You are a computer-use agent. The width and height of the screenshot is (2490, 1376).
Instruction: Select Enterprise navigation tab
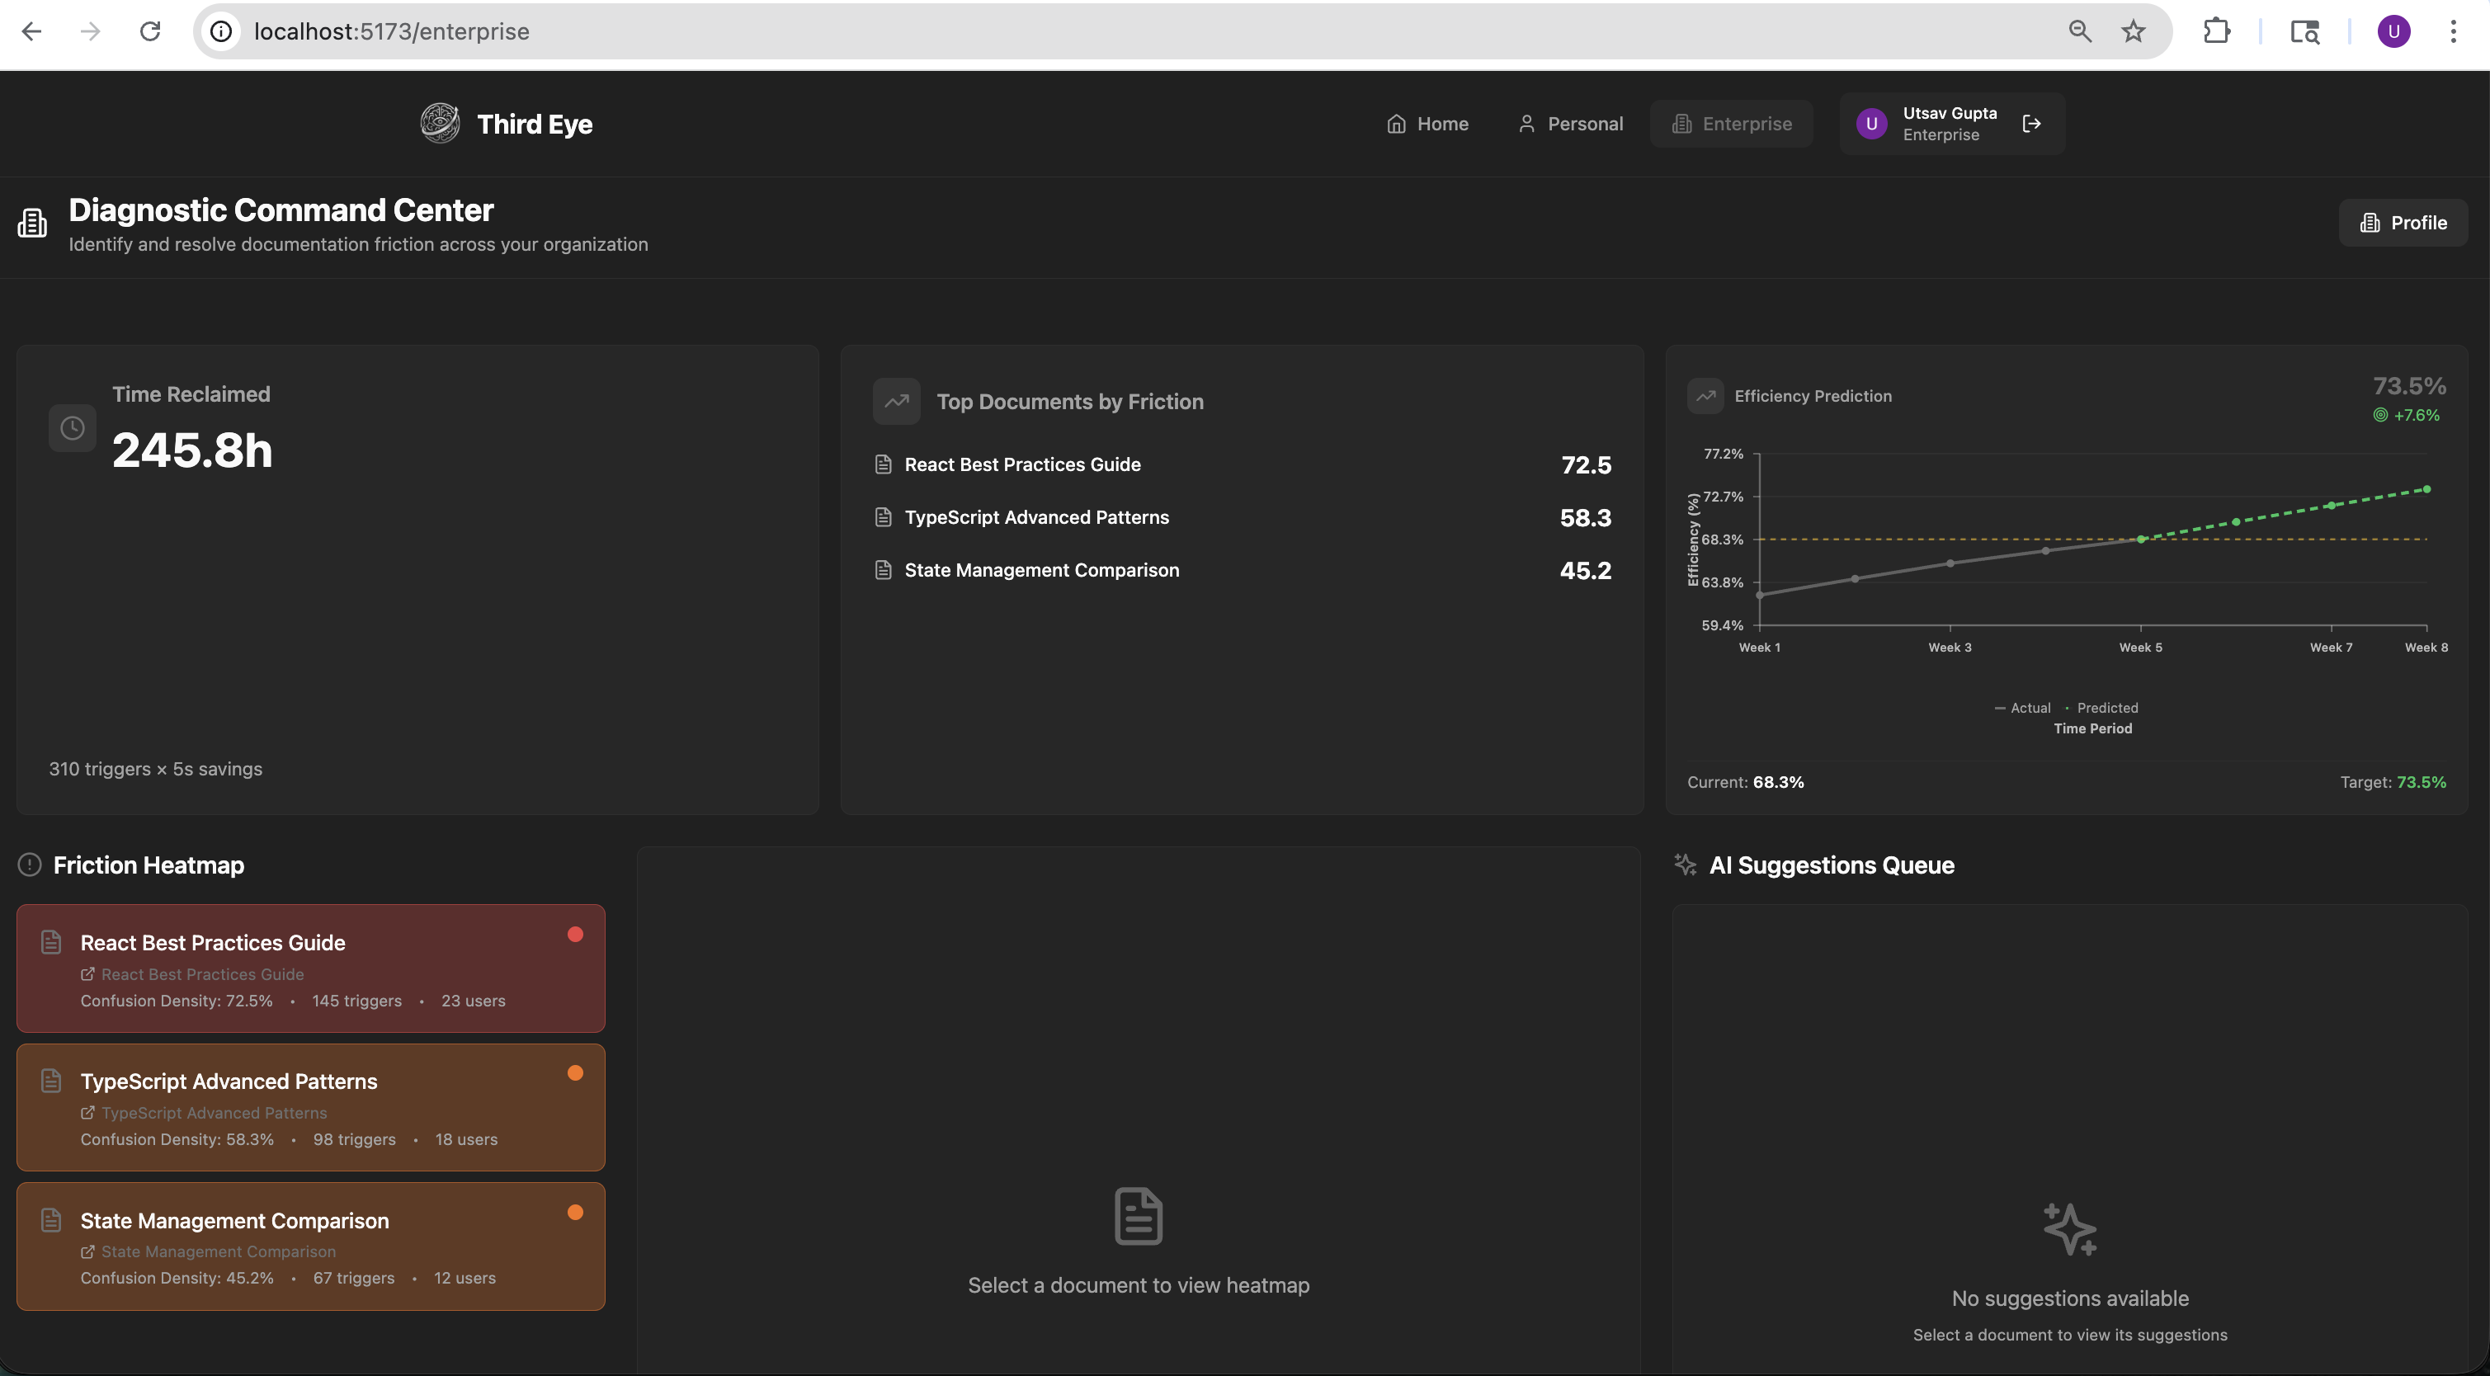click(1731, 124)
